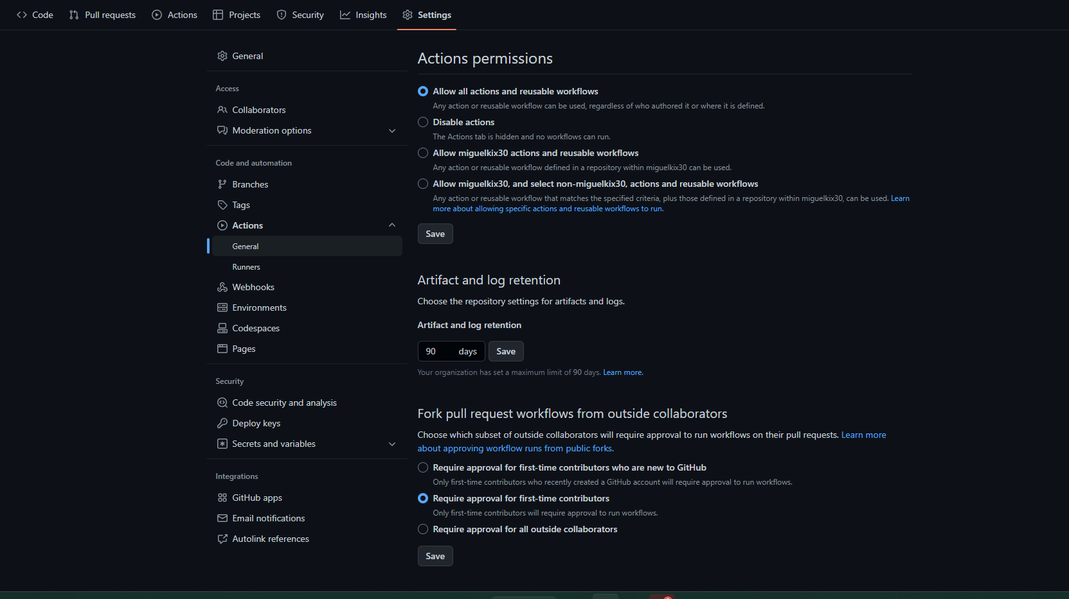
Task: Require approval for all outside collaborators
Action: [x=422, y=529]
